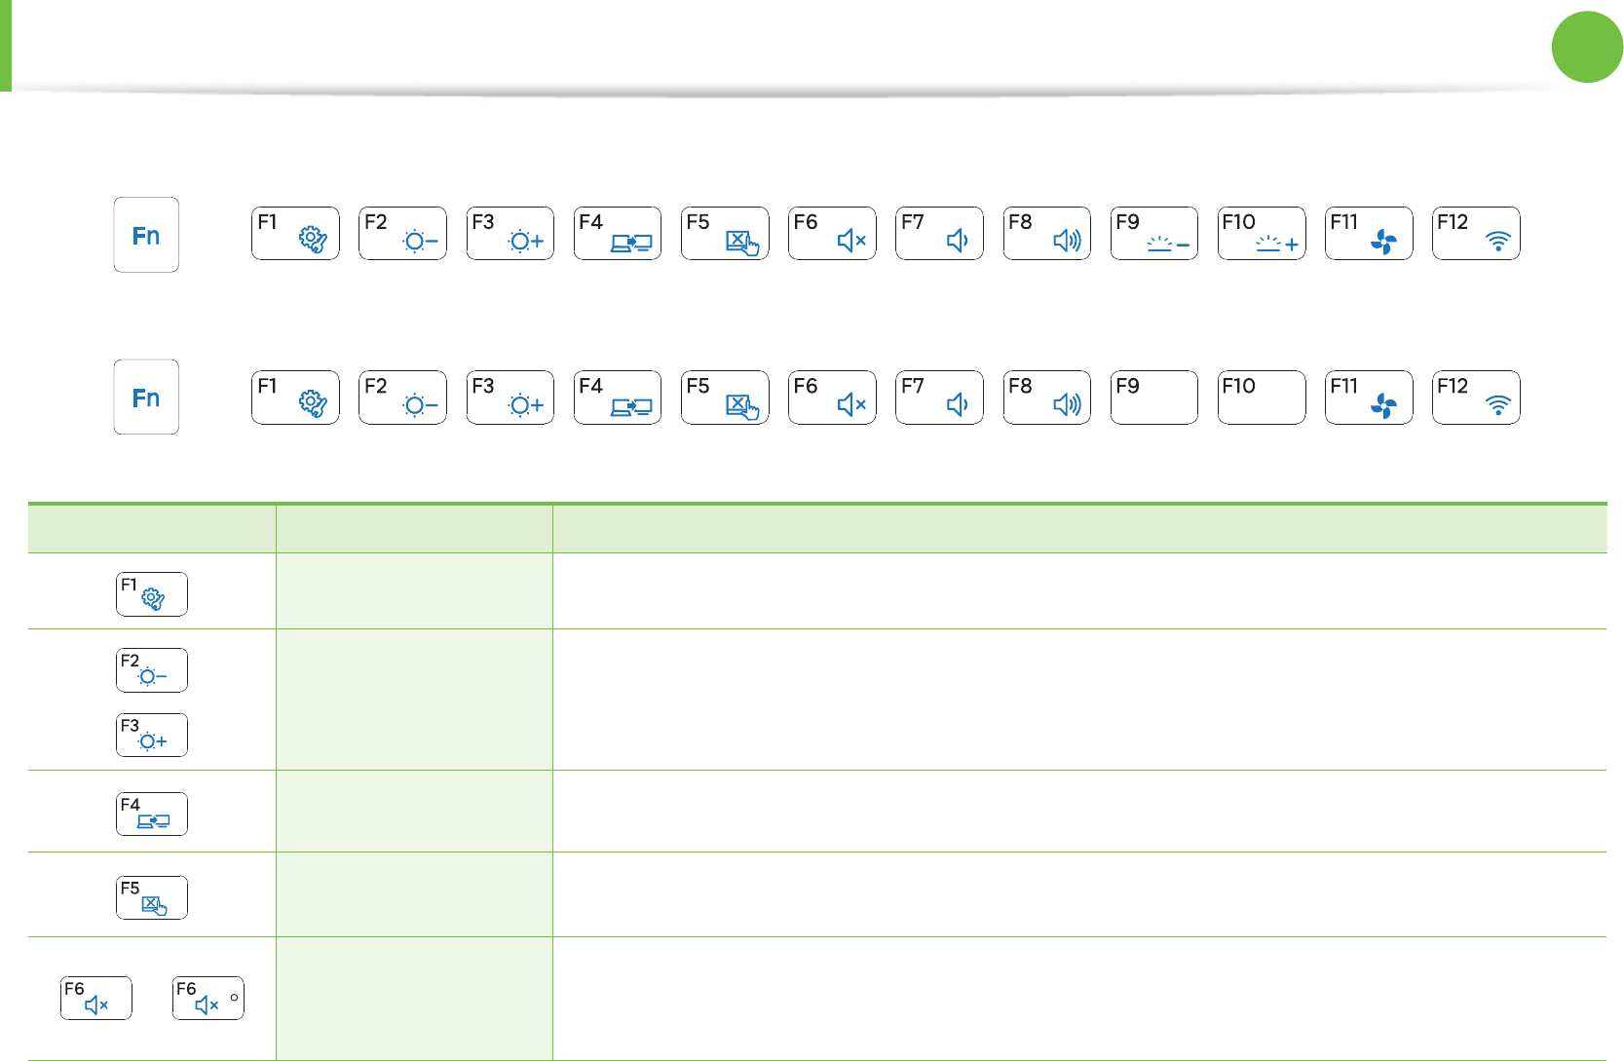
Task: Click the blank F10 key
Action: click(x=1261, y=398)
